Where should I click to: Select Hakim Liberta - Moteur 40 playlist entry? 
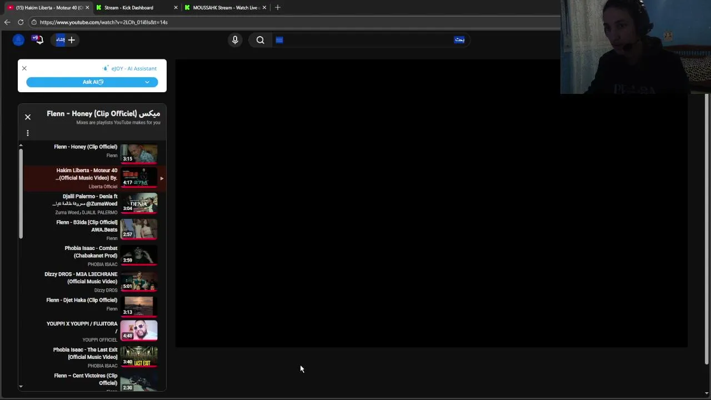click(x=93, y=178)
